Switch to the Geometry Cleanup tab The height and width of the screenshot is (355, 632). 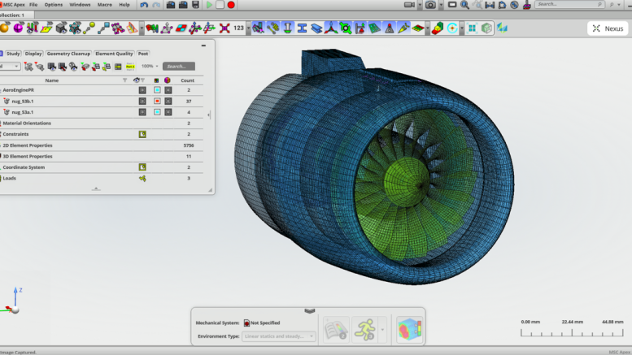[x=68, y=54]
